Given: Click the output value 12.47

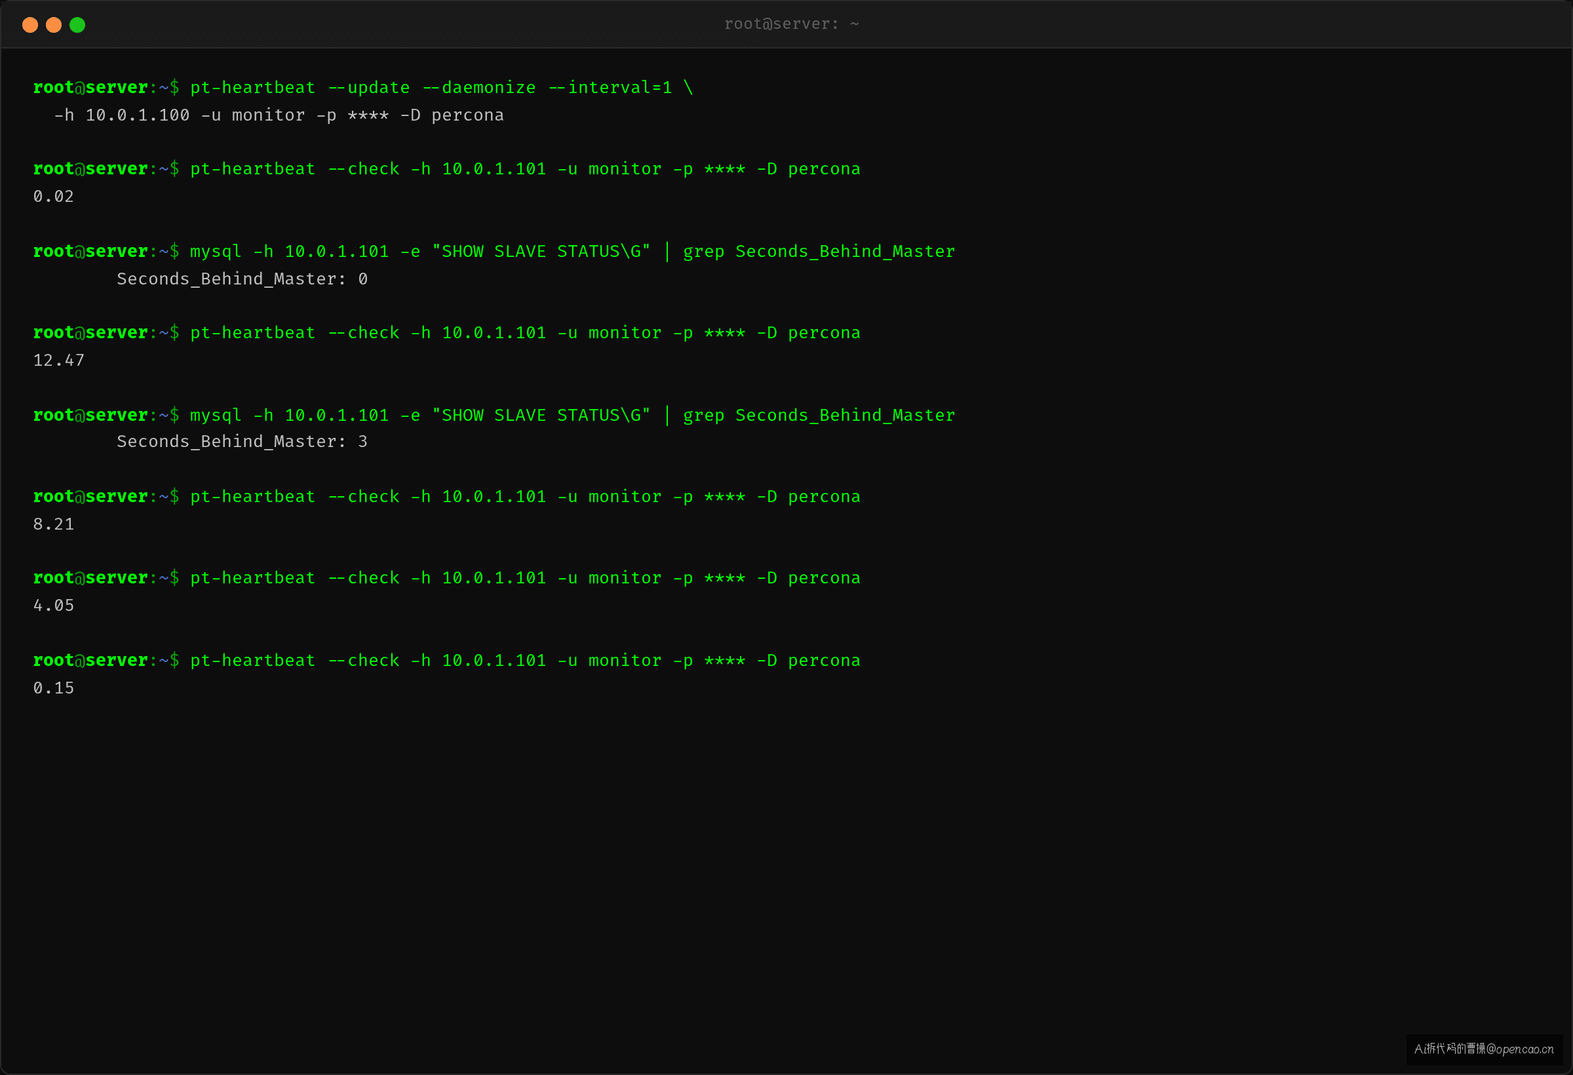Looking at the screenshot, I should [x=59, y=360].
